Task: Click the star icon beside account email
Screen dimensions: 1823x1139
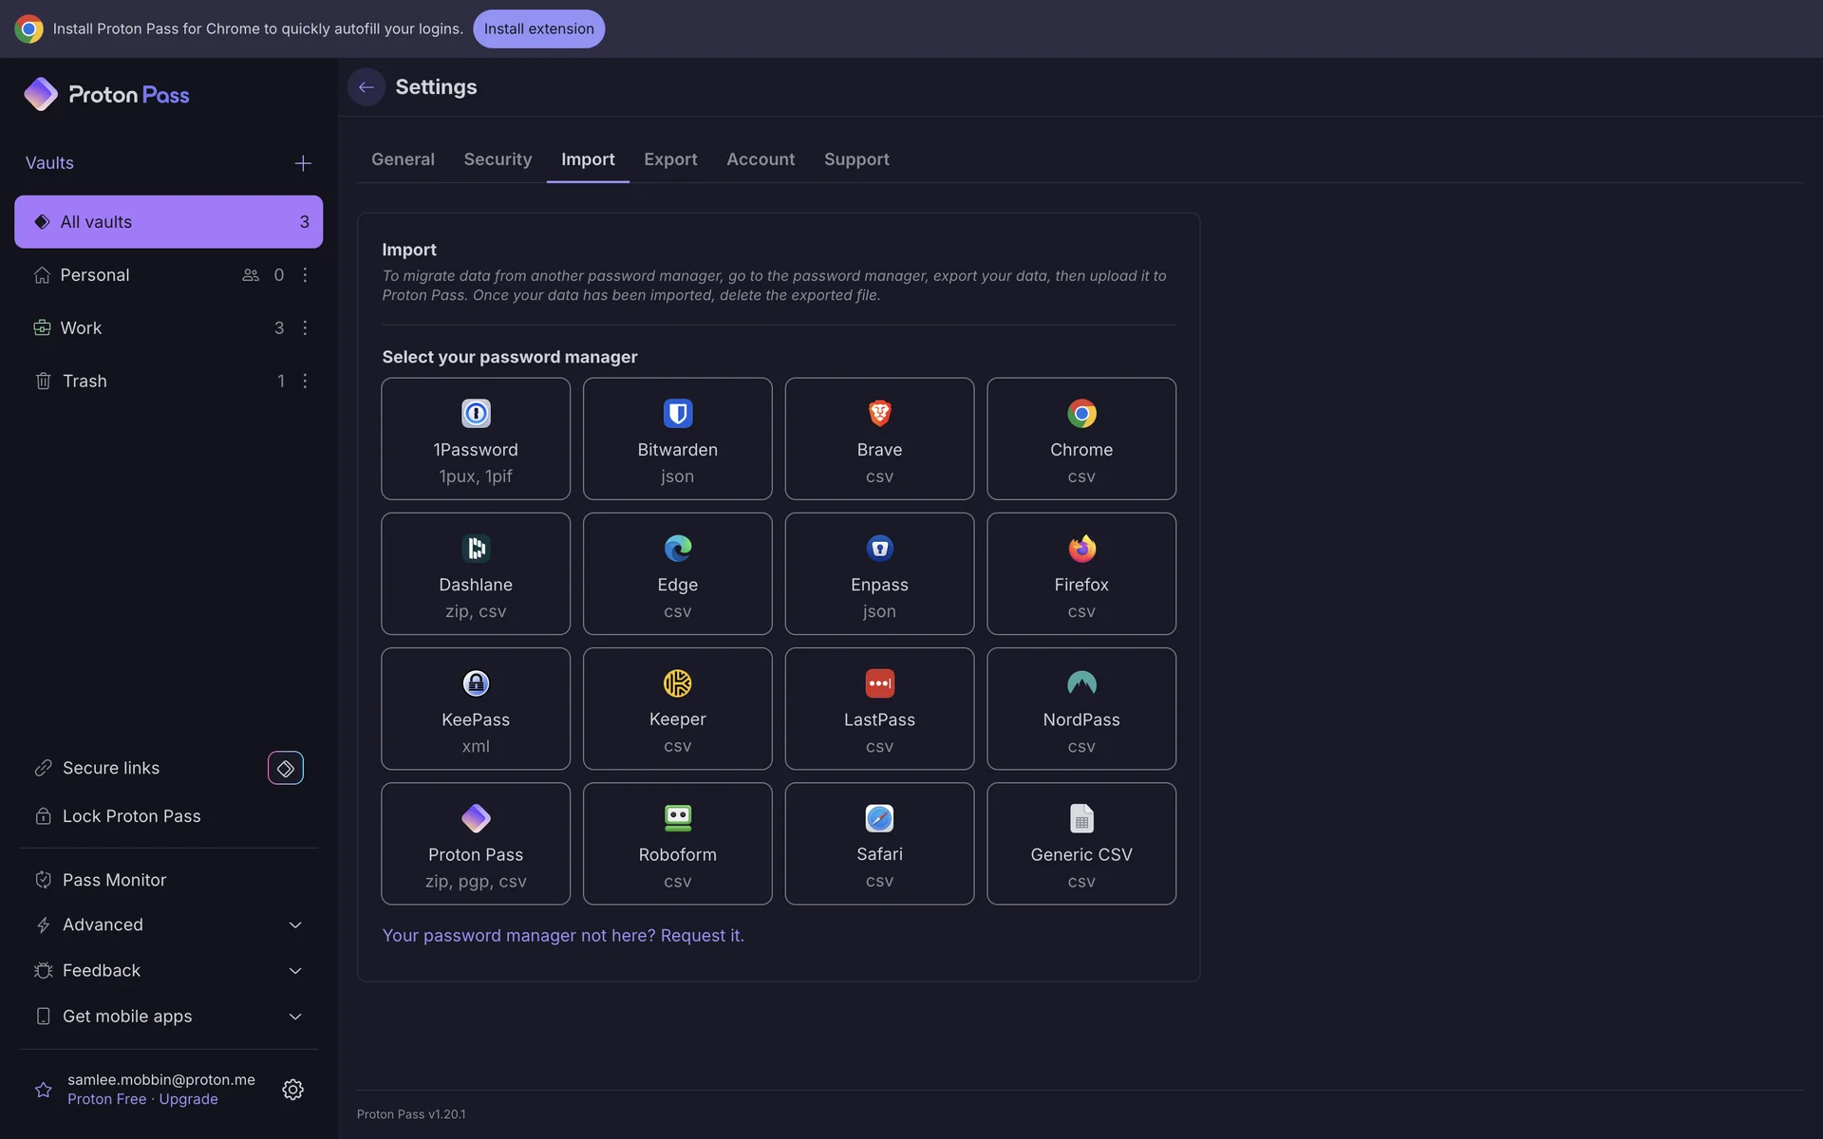Action: pos(44,1089)
